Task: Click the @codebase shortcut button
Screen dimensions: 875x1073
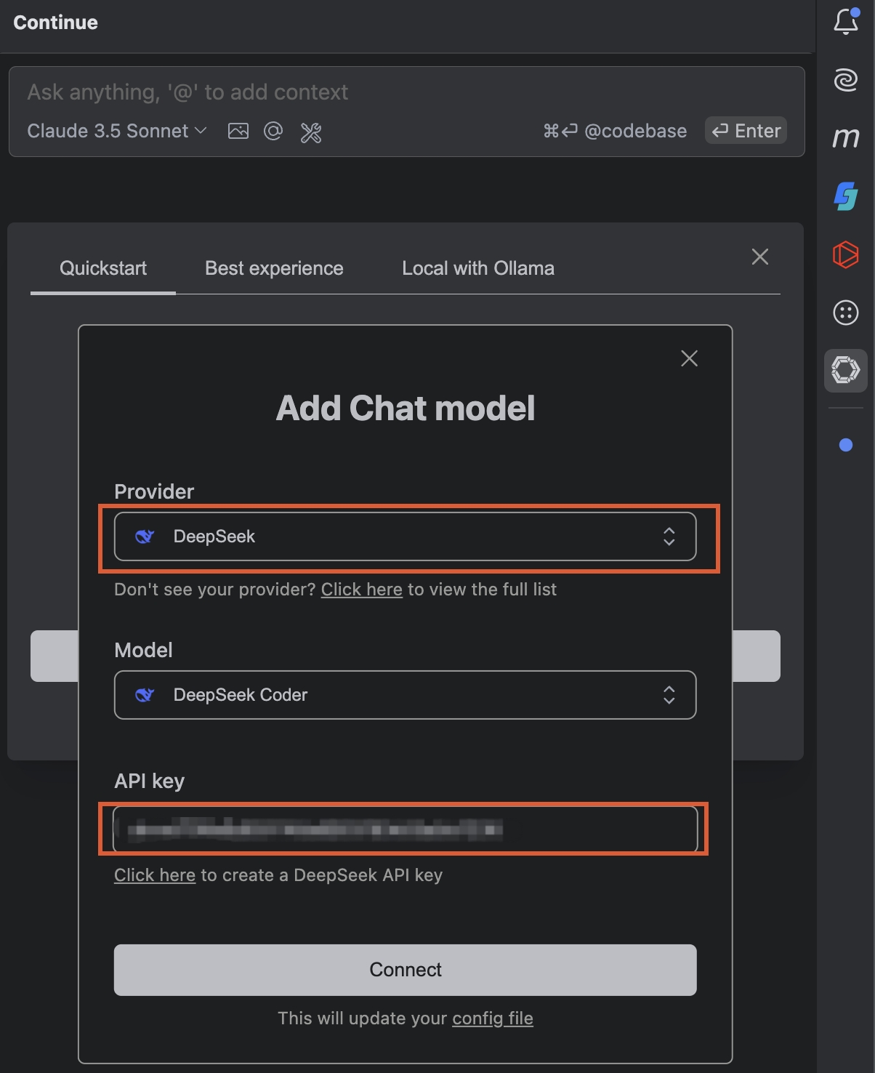Action: point(615,131)
